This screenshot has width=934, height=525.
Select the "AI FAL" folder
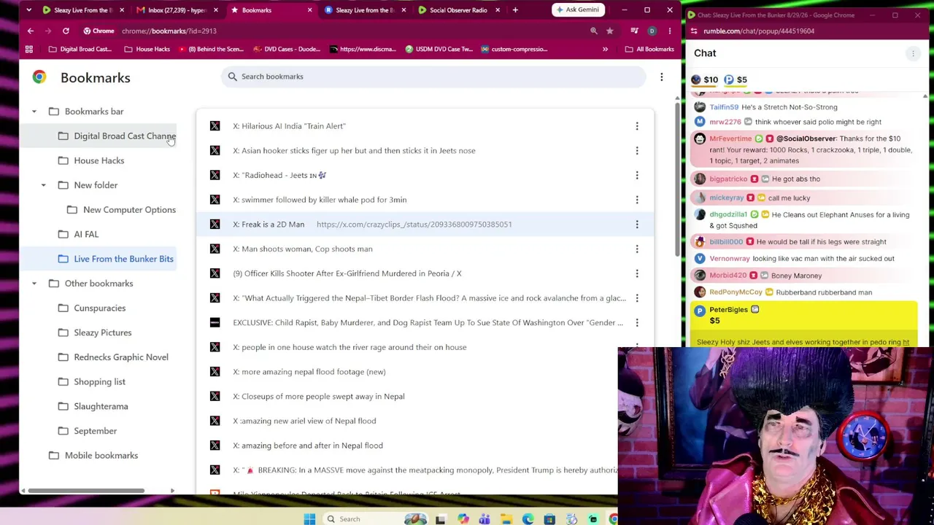click(86, 234)
